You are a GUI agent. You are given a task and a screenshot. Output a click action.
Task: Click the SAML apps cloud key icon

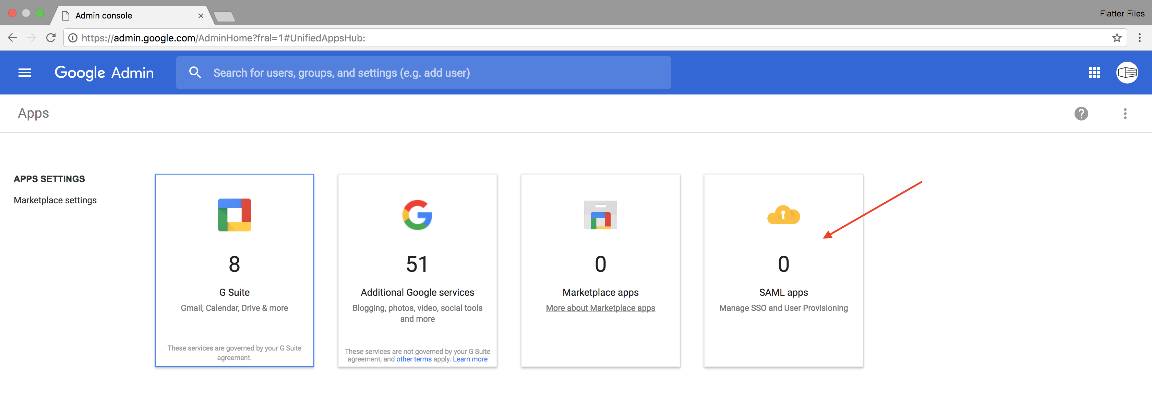click(x=783, y=215)
